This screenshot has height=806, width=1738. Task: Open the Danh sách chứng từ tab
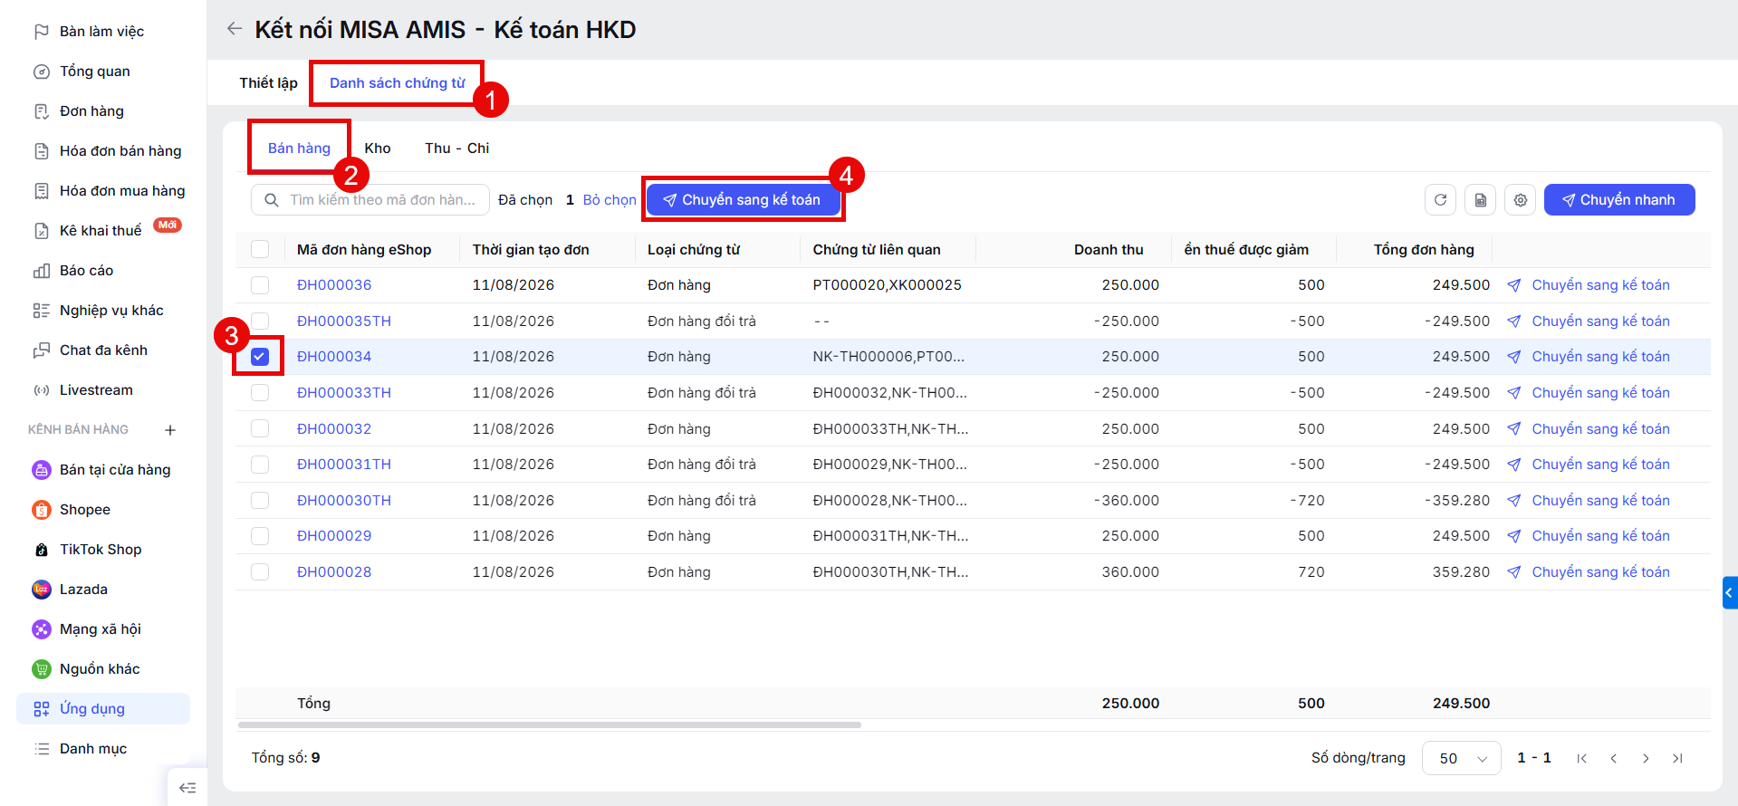(397, 83)
